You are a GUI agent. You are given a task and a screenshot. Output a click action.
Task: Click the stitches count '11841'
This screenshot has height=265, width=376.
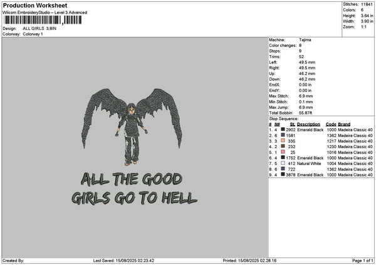(x=367, y=4)
